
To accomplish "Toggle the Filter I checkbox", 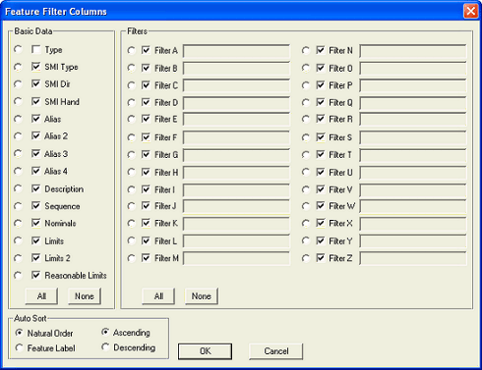I will pyautogui.click(x=146, y=189).
